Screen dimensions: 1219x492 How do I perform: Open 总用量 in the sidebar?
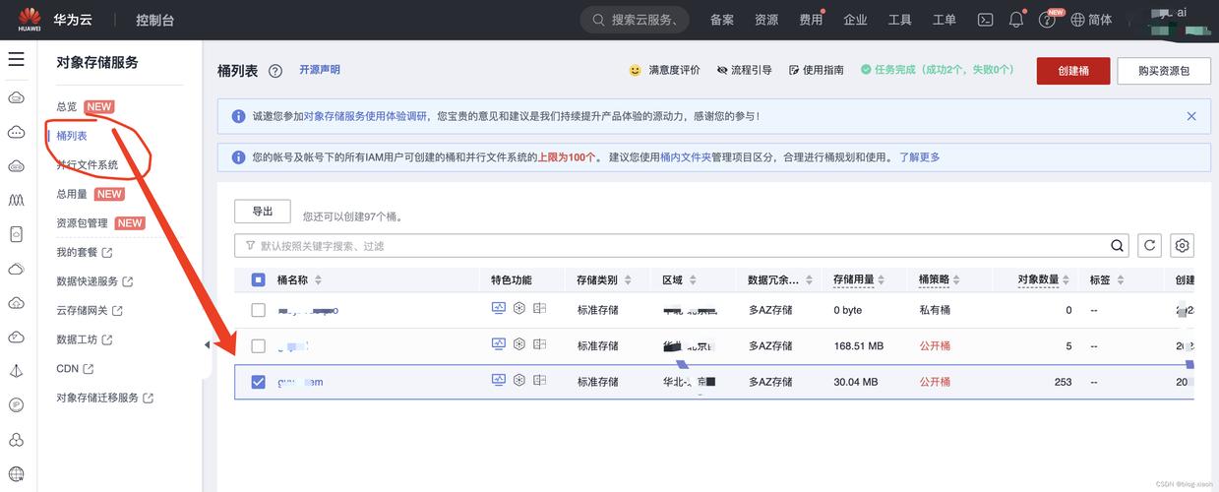click(x=72, y=194)
